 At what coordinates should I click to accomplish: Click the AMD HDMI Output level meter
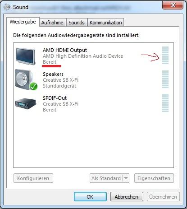point(165,56)
